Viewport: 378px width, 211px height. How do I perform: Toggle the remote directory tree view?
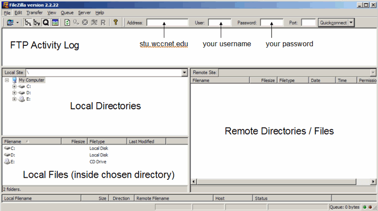(37, 23)
